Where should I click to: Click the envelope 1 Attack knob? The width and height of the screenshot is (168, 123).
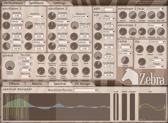(123, 15)
